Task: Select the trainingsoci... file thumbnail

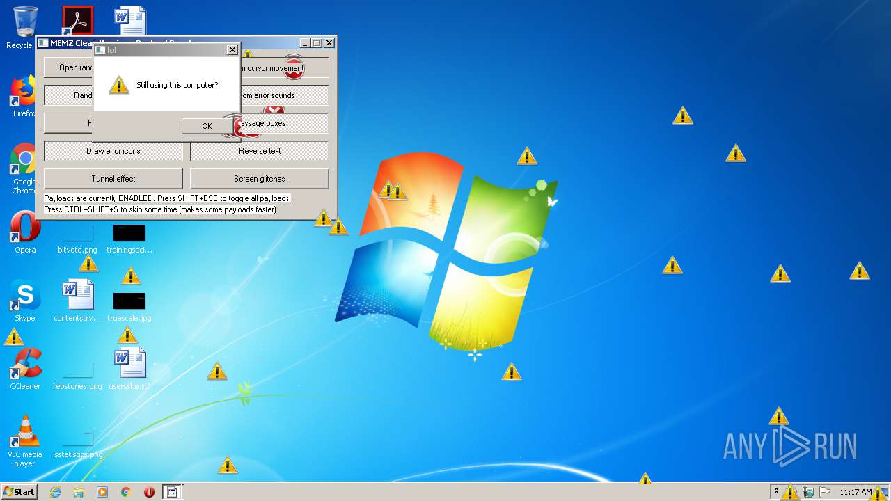Action: coord(129,239)
